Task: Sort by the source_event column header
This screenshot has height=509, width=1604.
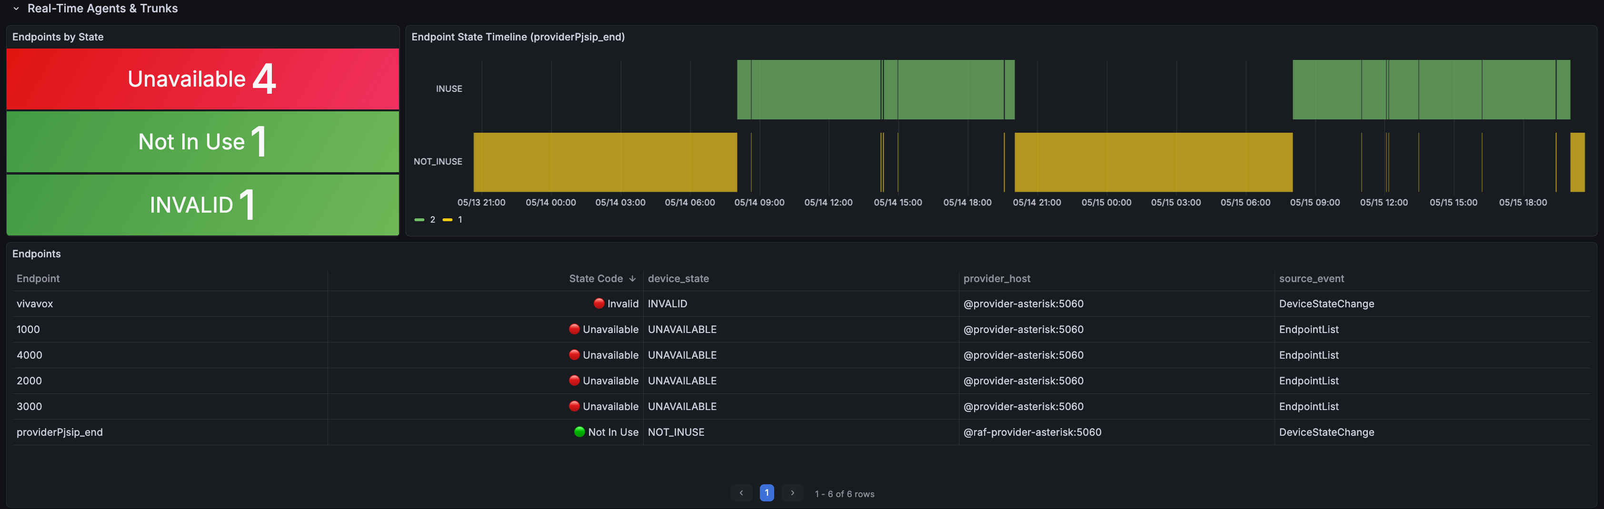Action: pos(1311,279)
